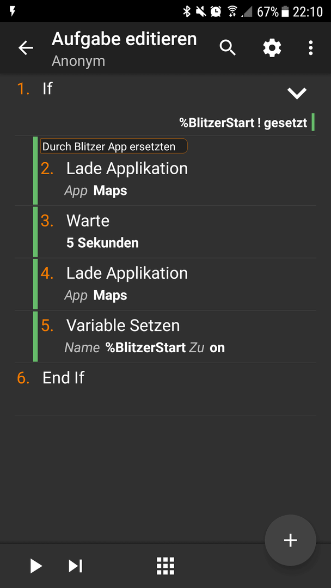Open action 3 Warte 5 Sekunden
Screen dimensions: 331x588
(174, 232)
